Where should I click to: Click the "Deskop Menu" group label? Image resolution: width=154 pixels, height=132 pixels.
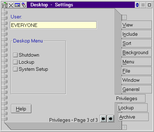click(x=28, y=41)
